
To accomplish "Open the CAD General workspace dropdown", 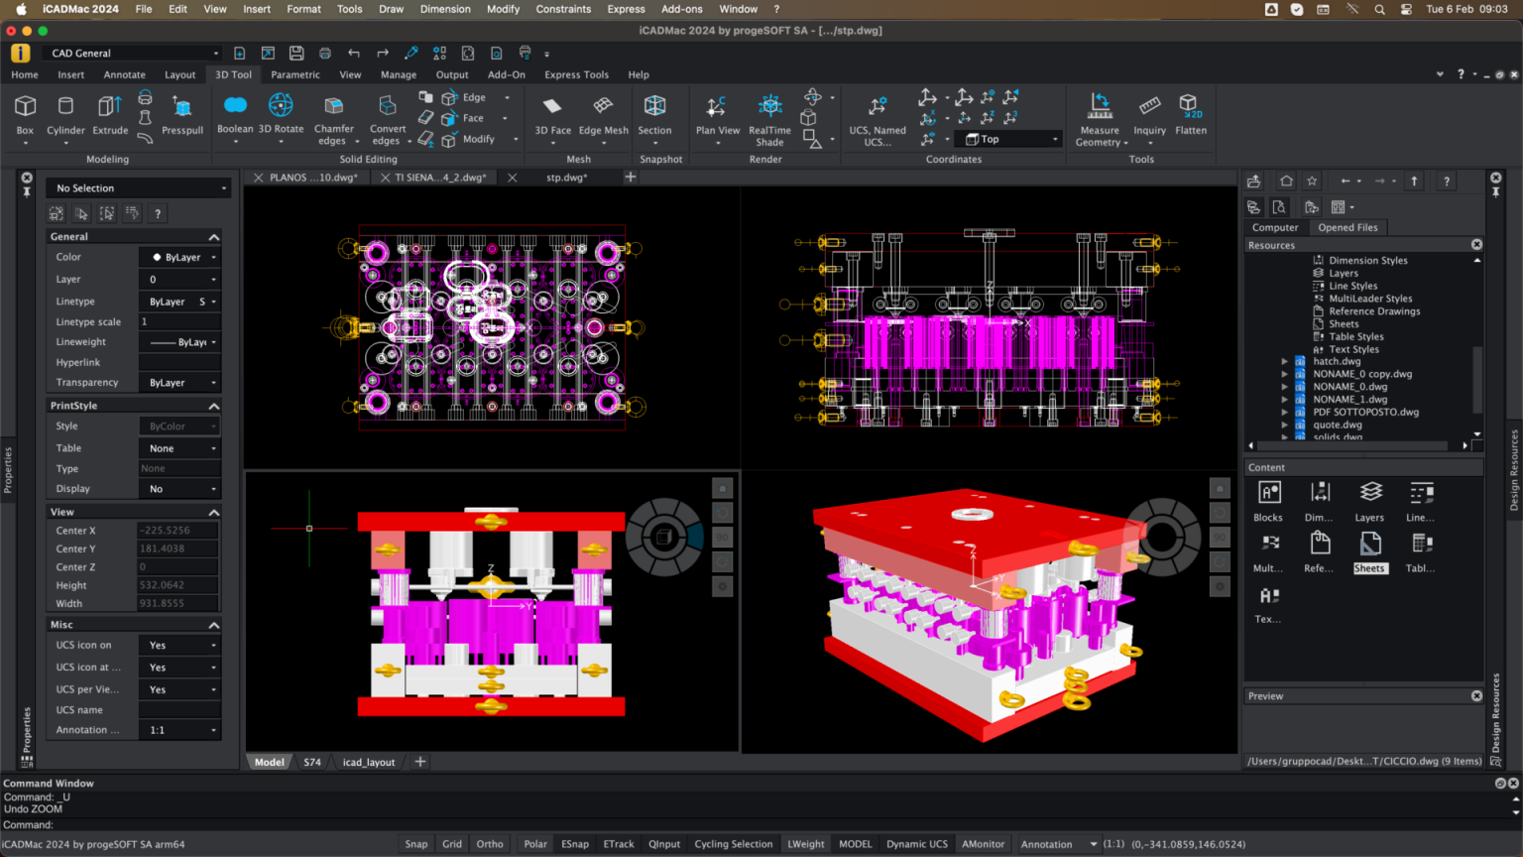I will click(133, 54).
